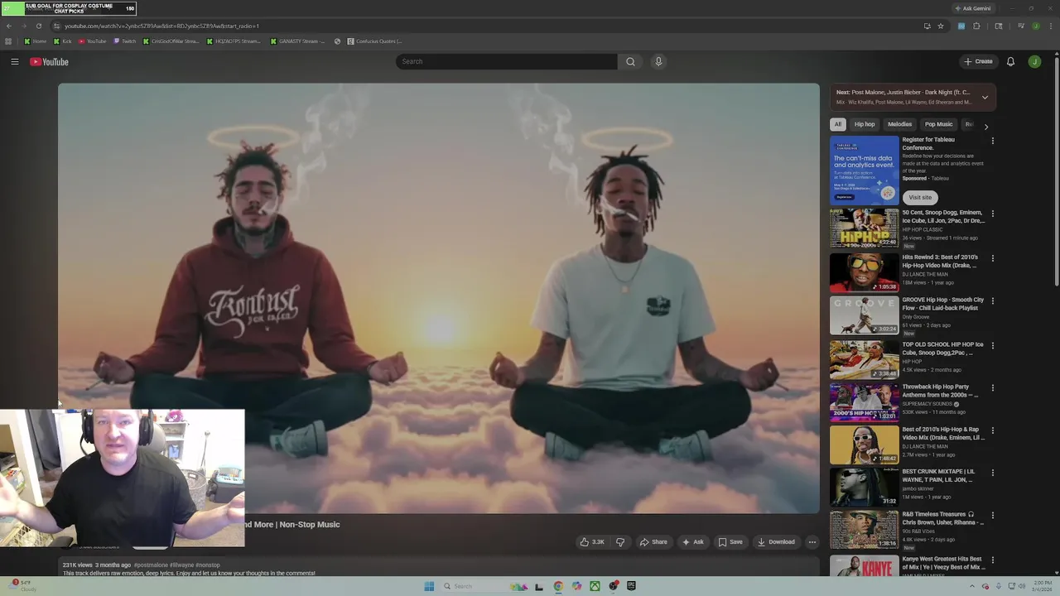Viewport: 1060px width, 596px height.
Task: Open the taskbar clock and date
Action: (1041, 586)
